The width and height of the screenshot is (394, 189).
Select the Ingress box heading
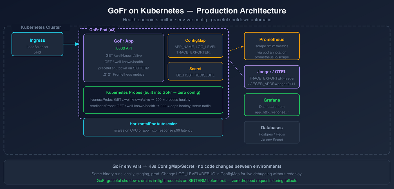coord(37,40)
